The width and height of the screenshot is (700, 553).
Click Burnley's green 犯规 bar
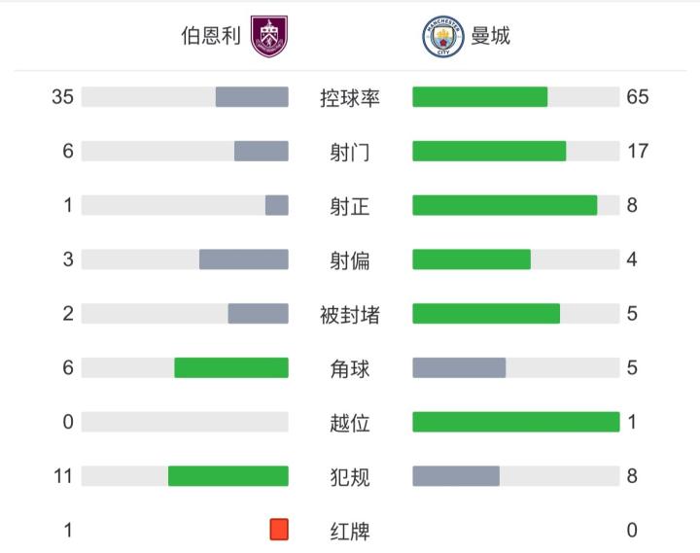pyautogui.click(x=228, y=476)
